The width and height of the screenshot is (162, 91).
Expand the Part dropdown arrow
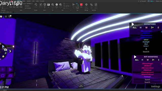click(x=45, y=8)
